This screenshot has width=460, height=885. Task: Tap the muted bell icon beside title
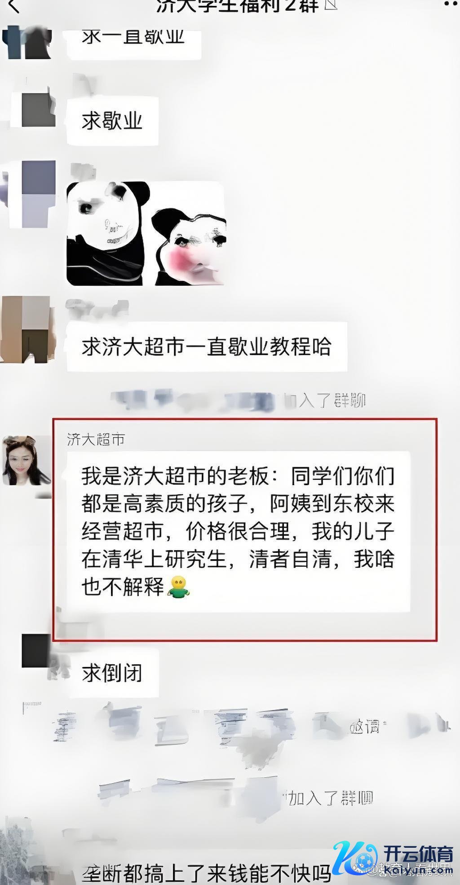click(330, 5)
